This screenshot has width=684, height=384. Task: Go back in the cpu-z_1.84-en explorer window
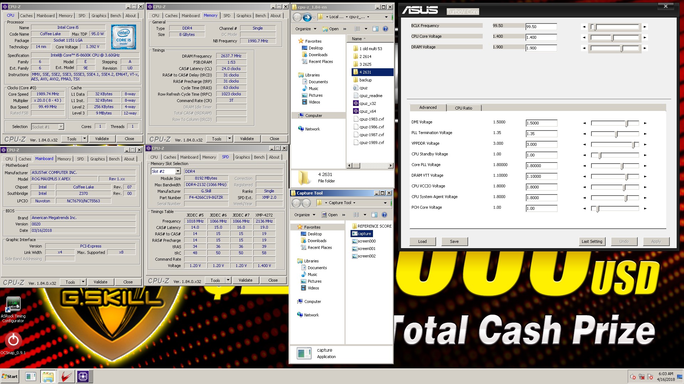click(x=297, y=17)
